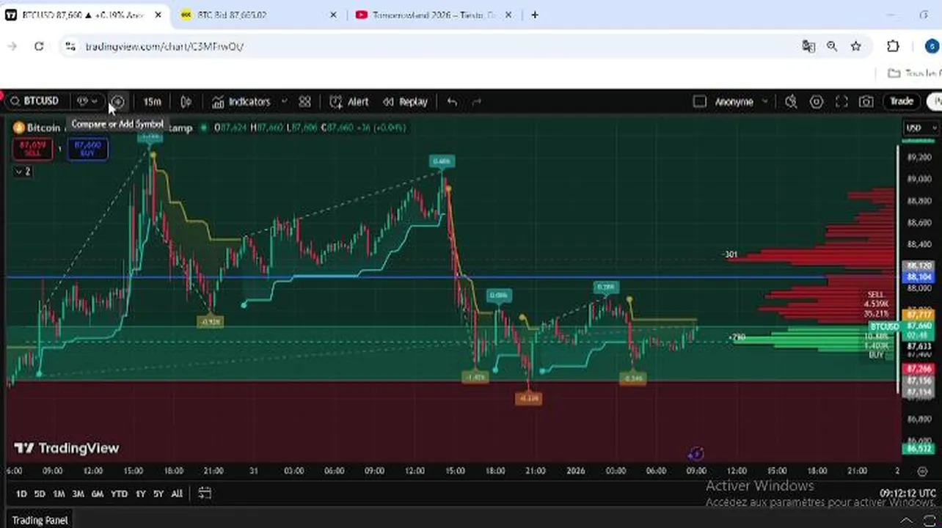Open chart settings hexagon icon
Viewport: 942px width, 528px height.
click(816, 101)
